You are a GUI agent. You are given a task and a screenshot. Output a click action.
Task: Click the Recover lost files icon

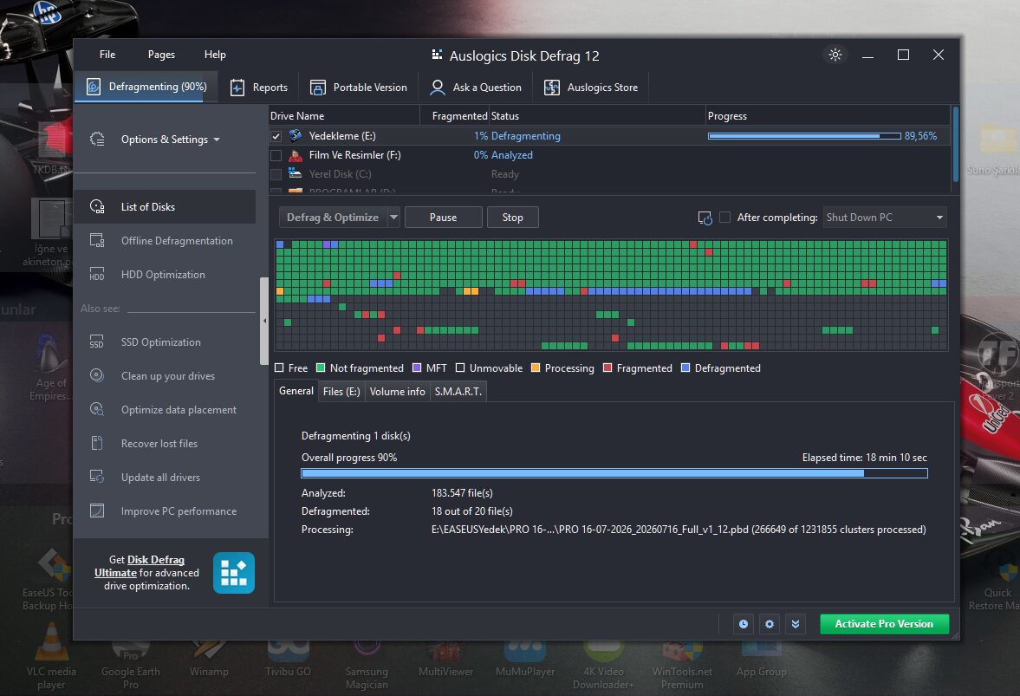[x=97, y=443]
